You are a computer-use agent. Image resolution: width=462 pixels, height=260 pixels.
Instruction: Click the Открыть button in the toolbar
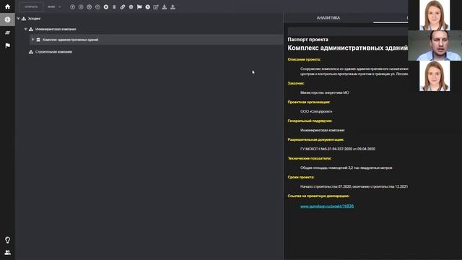(31, 6)
